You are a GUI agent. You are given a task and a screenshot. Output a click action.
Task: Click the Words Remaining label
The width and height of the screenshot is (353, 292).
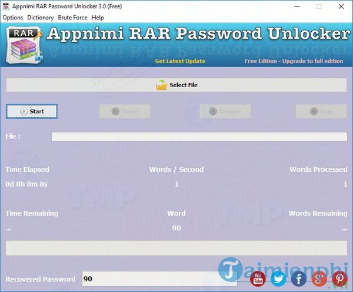click(318, 213)
